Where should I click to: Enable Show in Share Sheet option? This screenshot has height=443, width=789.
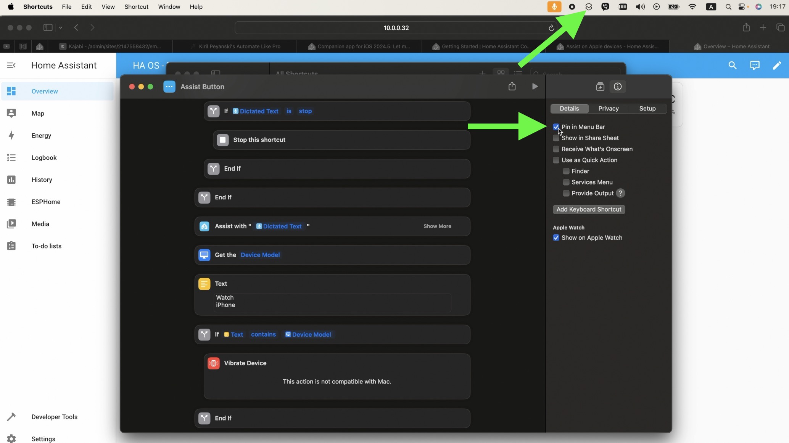click(556, 138)
